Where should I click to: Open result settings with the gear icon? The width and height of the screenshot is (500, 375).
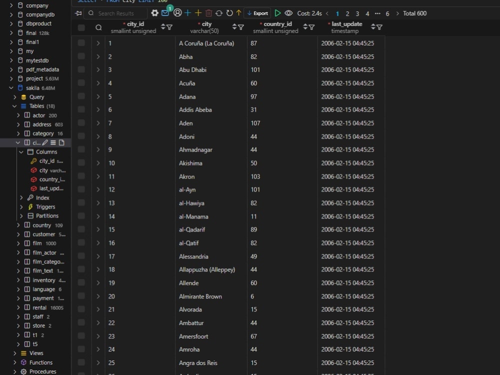[154, 13]
